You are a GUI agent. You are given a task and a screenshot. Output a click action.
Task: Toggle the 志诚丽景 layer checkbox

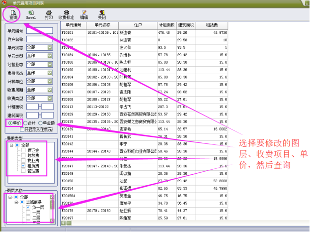(22, 202)
